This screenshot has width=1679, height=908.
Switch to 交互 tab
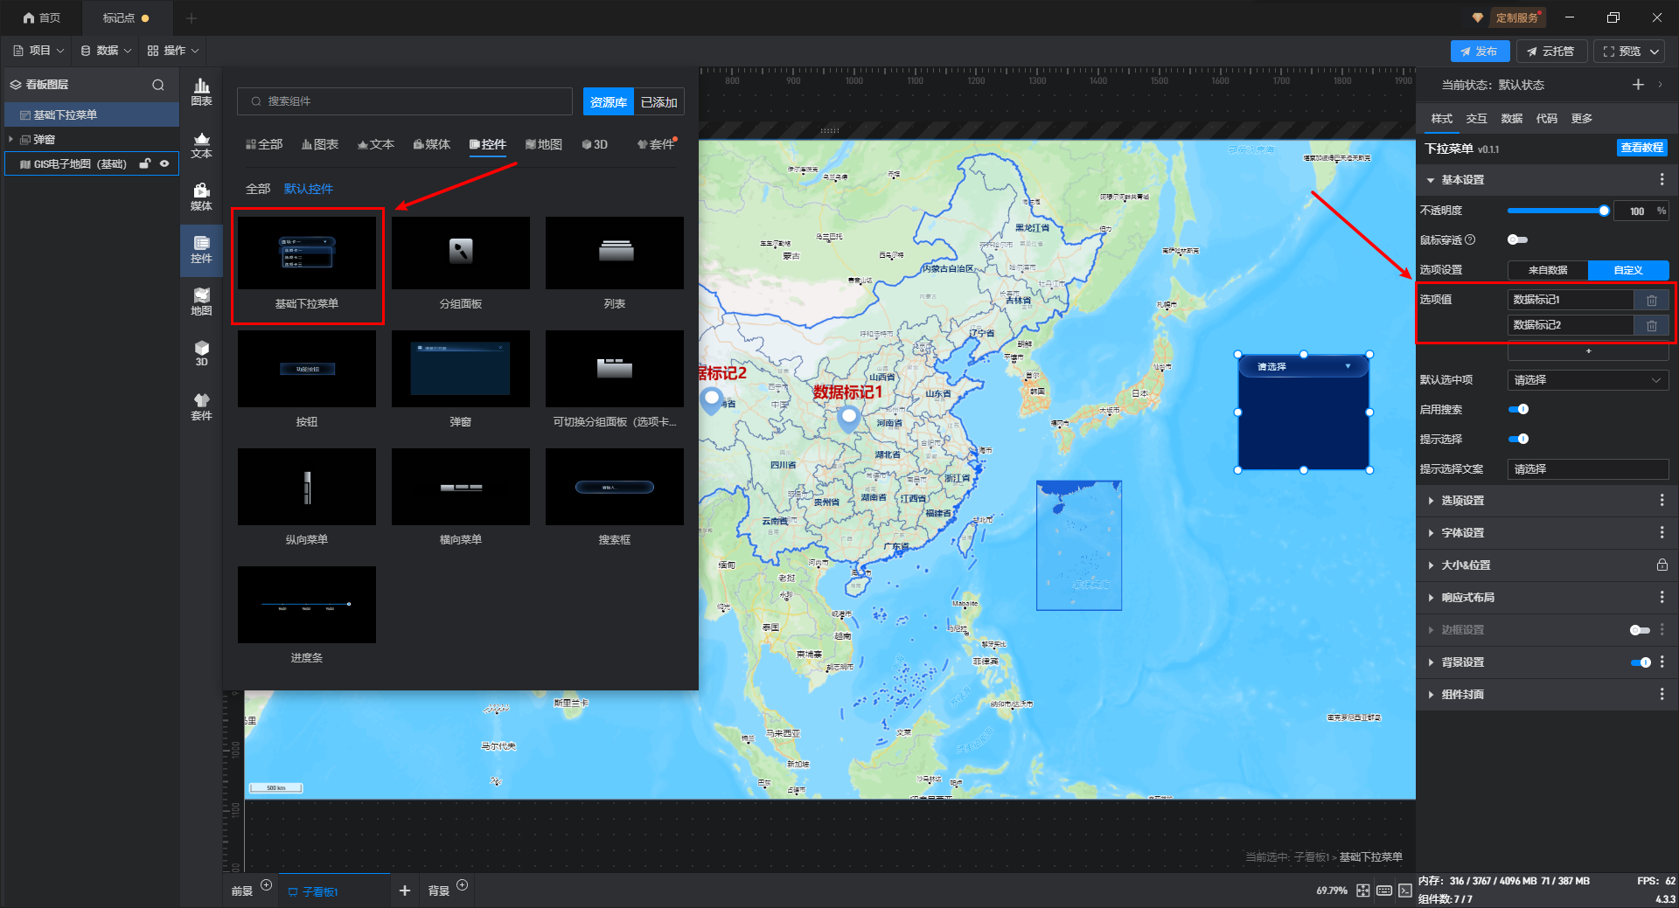1476,118
